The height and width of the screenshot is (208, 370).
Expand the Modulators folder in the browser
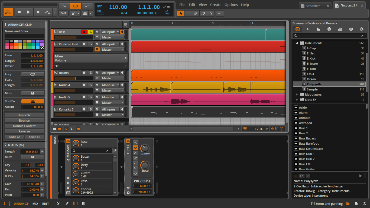[296, 94]
